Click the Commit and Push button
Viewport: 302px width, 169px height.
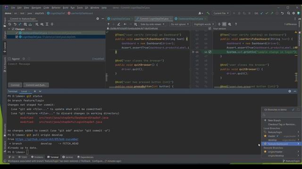[36, 85]
